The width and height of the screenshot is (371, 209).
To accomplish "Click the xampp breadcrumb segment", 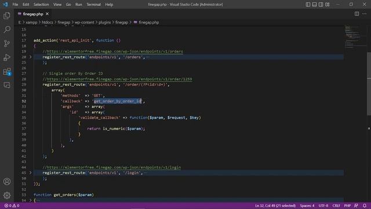I will click(x=31, y=22).
